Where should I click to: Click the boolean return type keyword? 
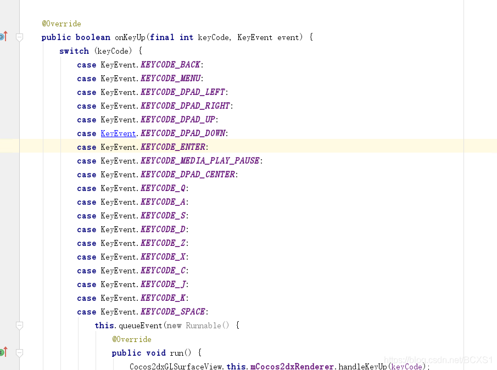(93, 37)
